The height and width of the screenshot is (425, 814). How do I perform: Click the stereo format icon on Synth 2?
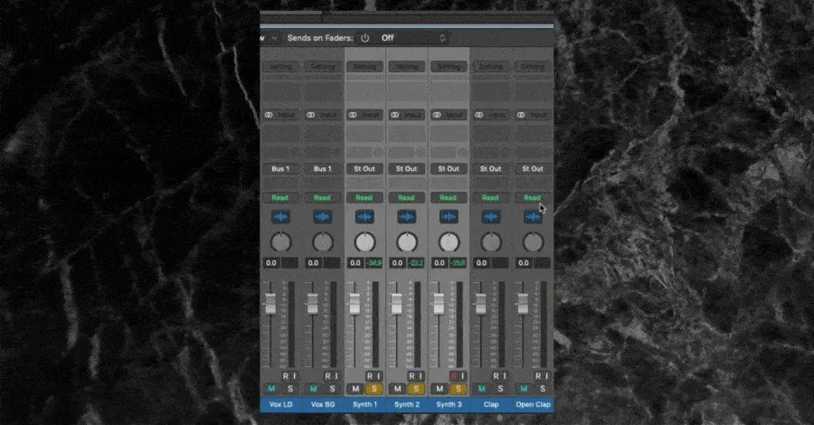(x=395, y=115)
